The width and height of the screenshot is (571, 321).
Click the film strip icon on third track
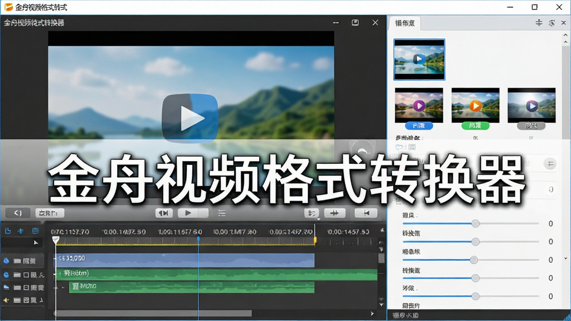pos(17,288)
